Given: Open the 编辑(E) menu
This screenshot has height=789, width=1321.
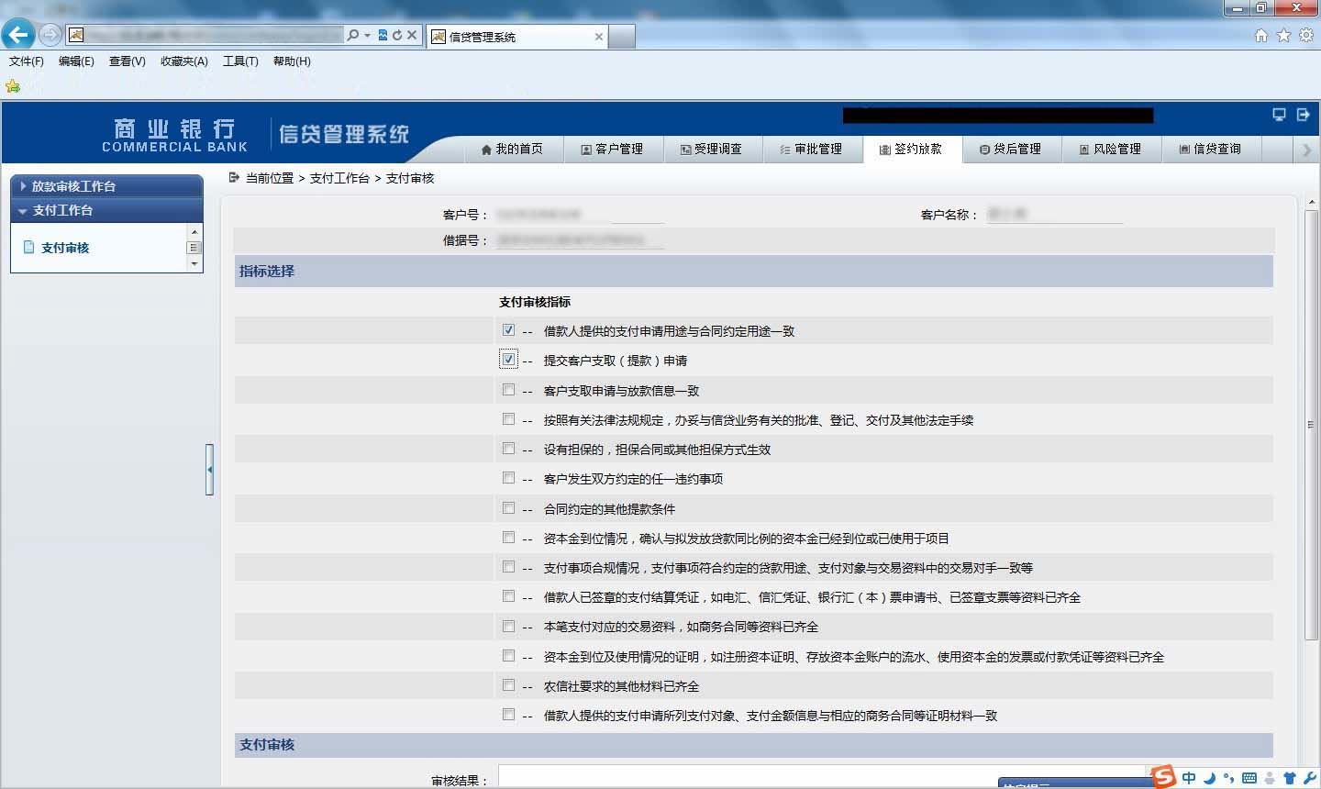Looking at the screenshot, I should click(x=76, y=61).
